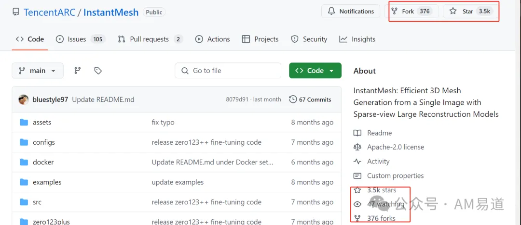Open bluestyle97 avatar thumbnail

click(23, 100)
